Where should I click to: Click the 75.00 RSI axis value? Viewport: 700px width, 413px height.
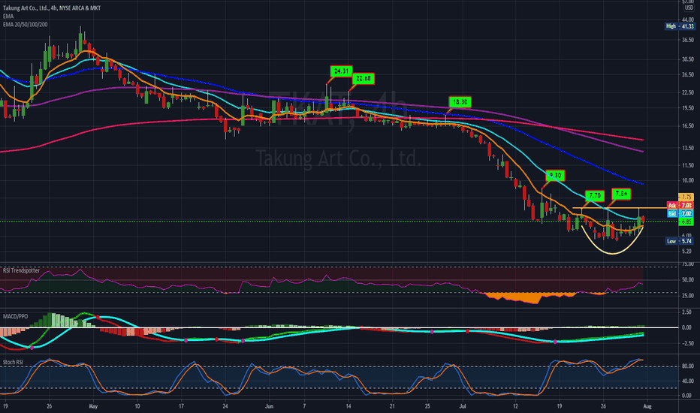click(x=688, y=265)
